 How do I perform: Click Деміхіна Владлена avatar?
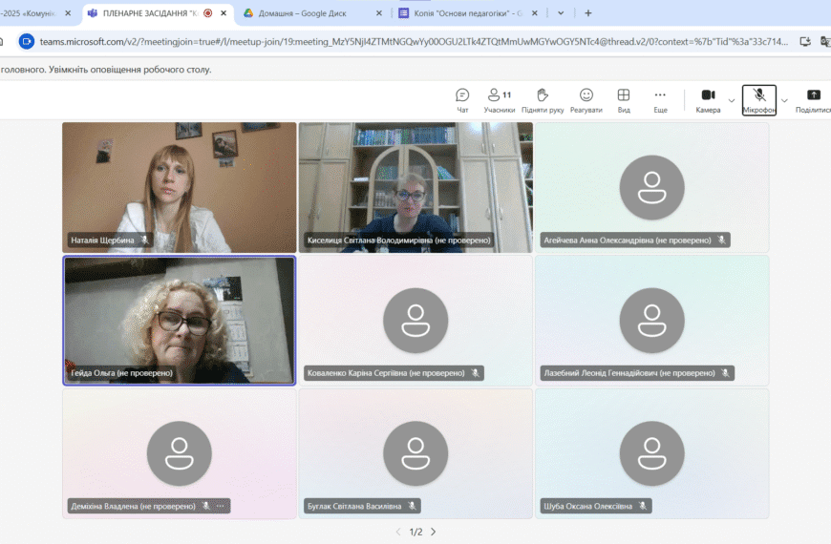click(x=180, y=453)
